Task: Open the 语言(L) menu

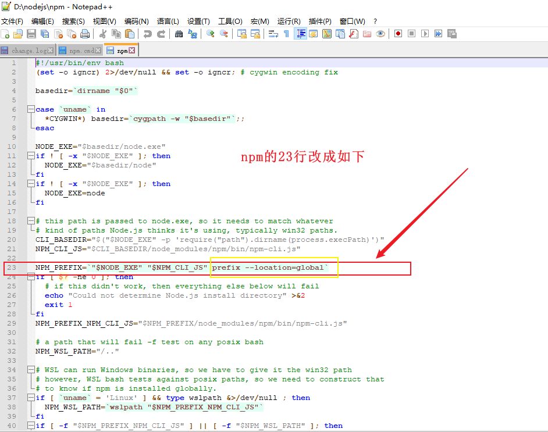Action: tap(168, 22)
